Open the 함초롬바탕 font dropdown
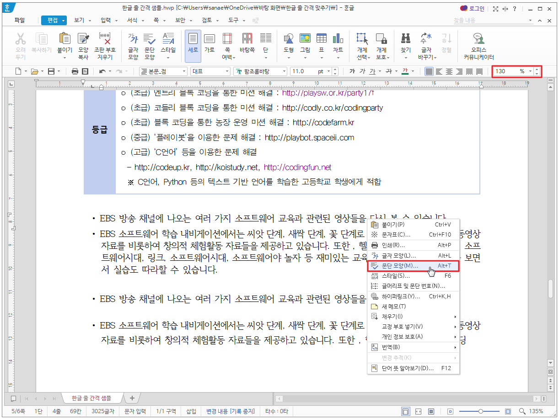 tap(284, 71)
